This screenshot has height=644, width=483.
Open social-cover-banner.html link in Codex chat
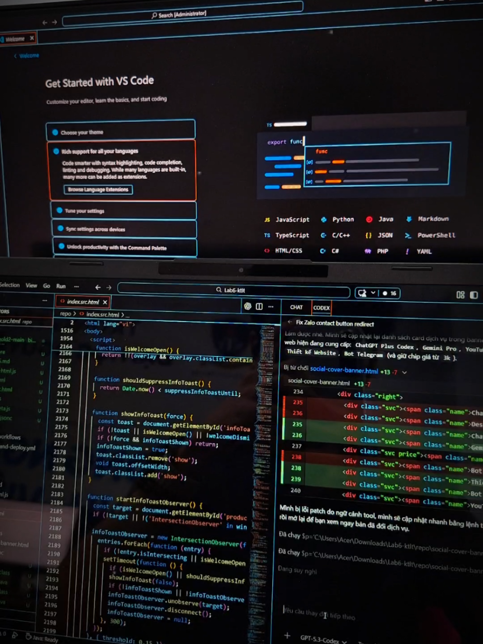(344, 369)
